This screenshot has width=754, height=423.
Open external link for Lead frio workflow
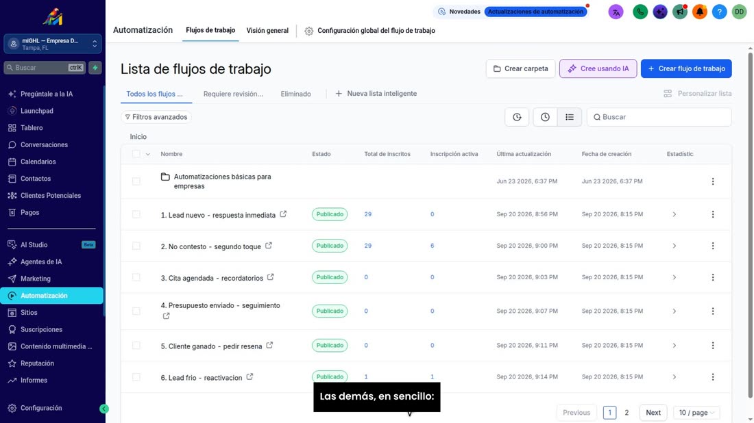(250, 377)
